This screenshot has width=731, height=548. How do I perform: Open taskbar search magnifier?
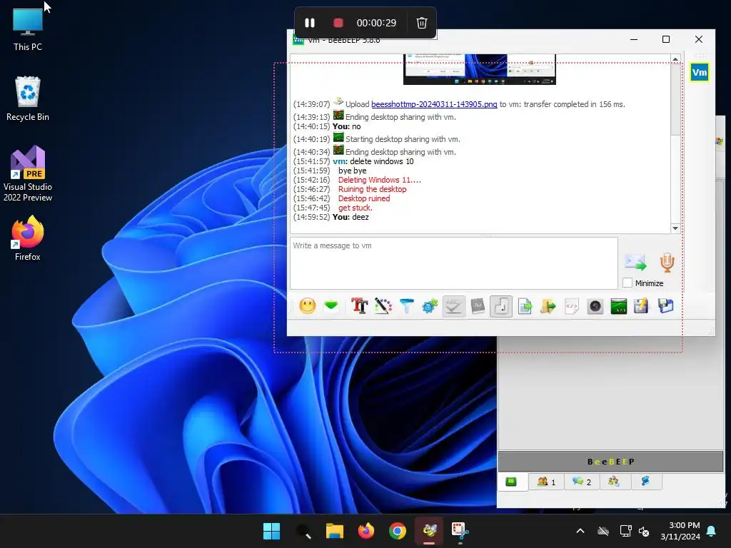[303, 531]
